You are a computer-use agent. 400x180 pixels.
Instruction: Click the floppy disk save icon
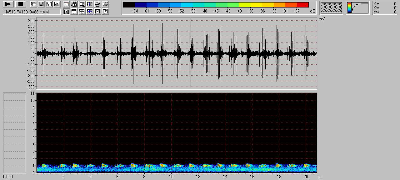click(41, 4)
